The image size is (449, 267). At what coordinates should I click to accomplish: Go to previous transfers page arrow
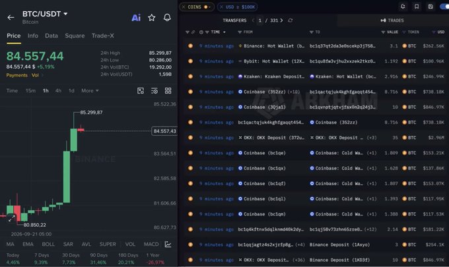253,20
